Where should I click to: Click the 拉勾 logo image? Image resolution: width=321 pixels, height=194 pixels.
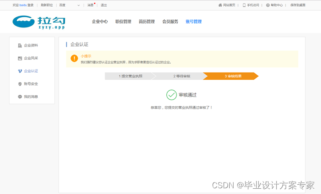click(39, 22)
